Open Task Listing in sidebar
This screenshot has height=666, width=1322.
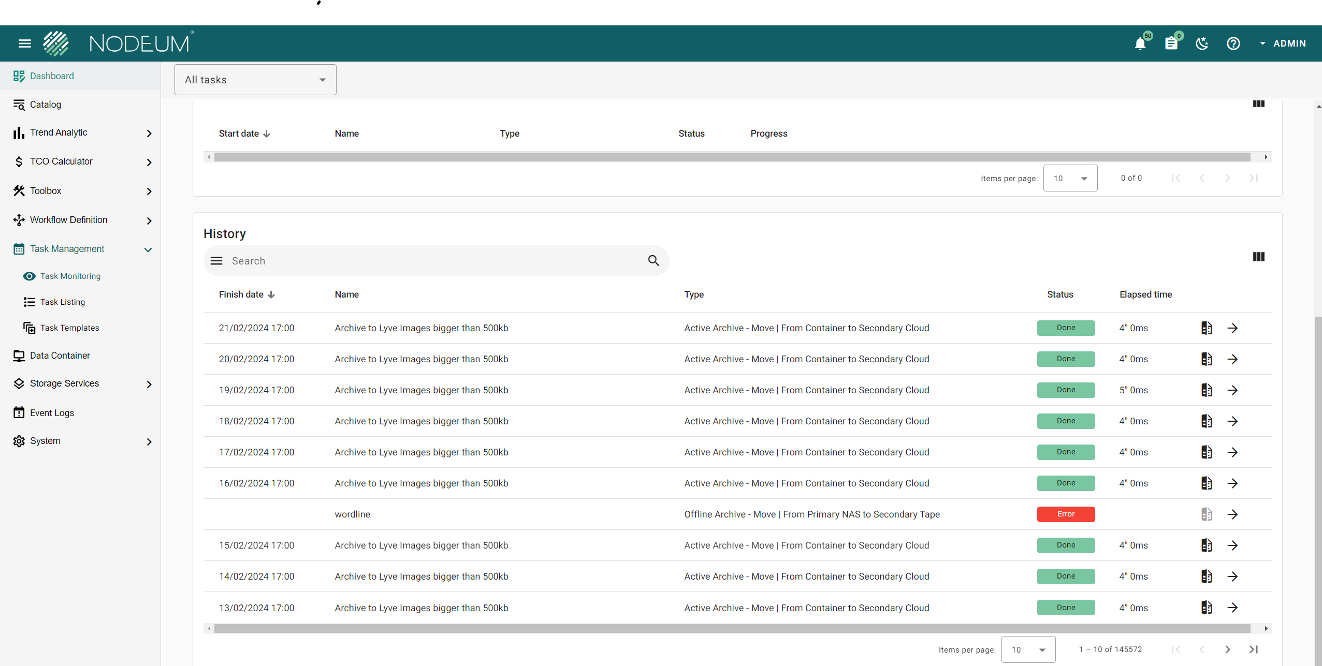coord(63,302)
